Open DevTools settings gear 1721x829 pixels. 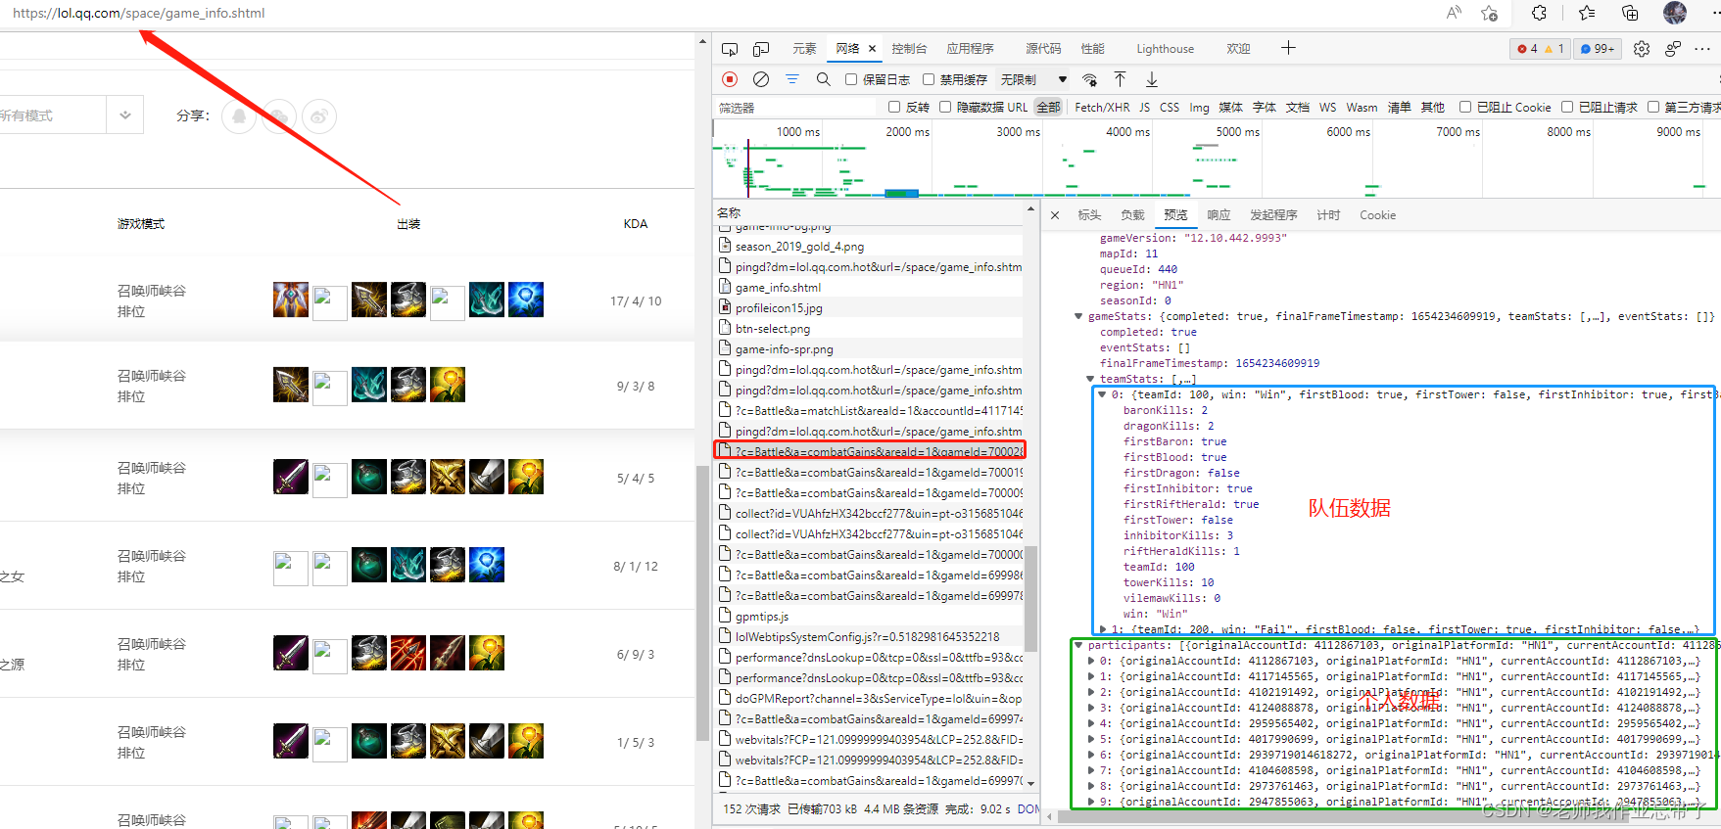point(1642,49)
